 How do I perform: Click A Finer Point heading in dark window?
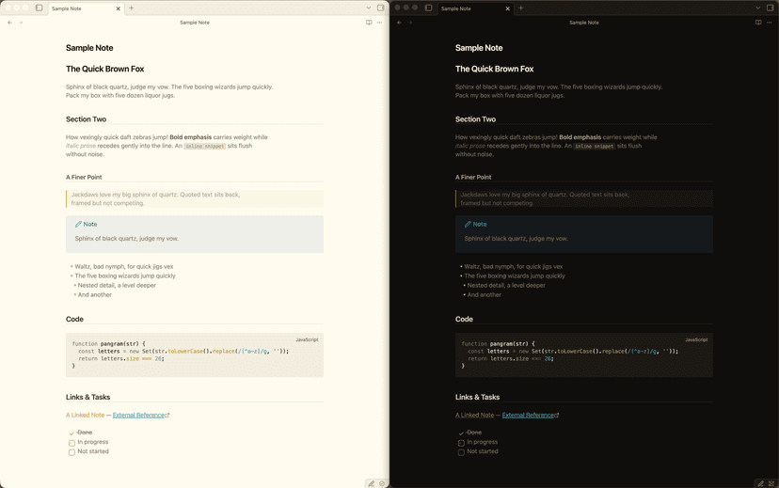[473, 177]
